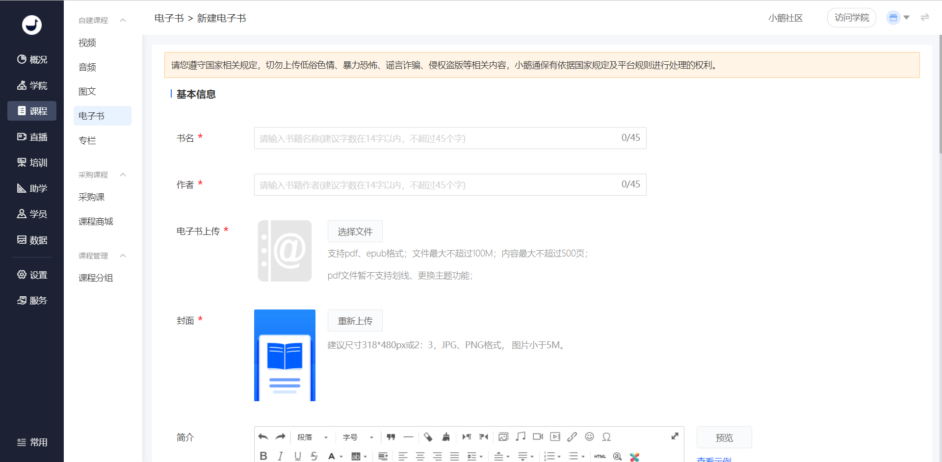Screen dimensions: 942x462
Task: Open 直播 in the left sidebar
Action: pos(32,137)
